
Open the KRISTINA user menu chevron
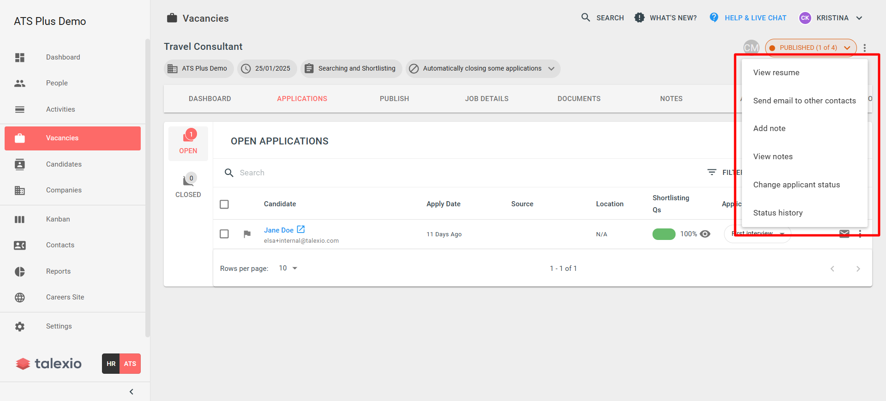point(859,18)
